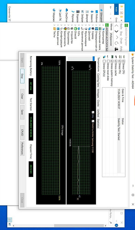Click blue slider handle beside temperature graph
Image resolution: width=135 pixels, height=230 pixels.
[x=94, y=58]
